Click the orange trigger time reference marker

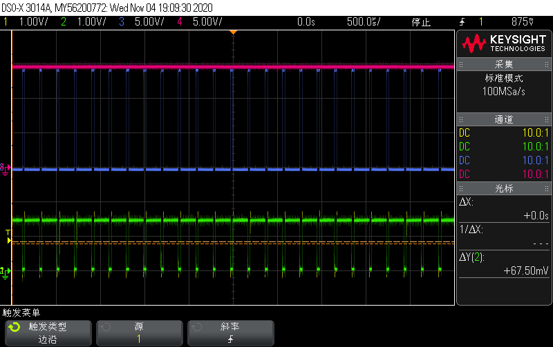pyautogui.click(x=233, y=32)
